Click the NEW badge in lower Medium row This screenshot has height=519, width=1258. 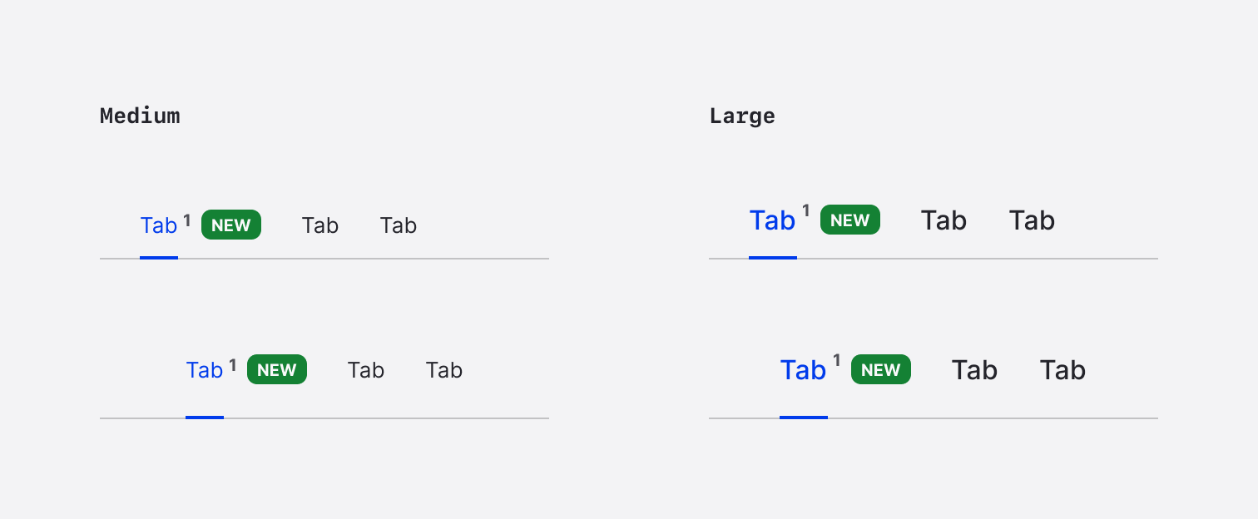coord(277,370)
